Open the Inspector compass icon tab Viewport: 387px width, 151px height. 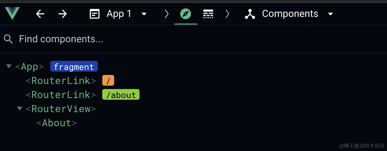(186, 14)
